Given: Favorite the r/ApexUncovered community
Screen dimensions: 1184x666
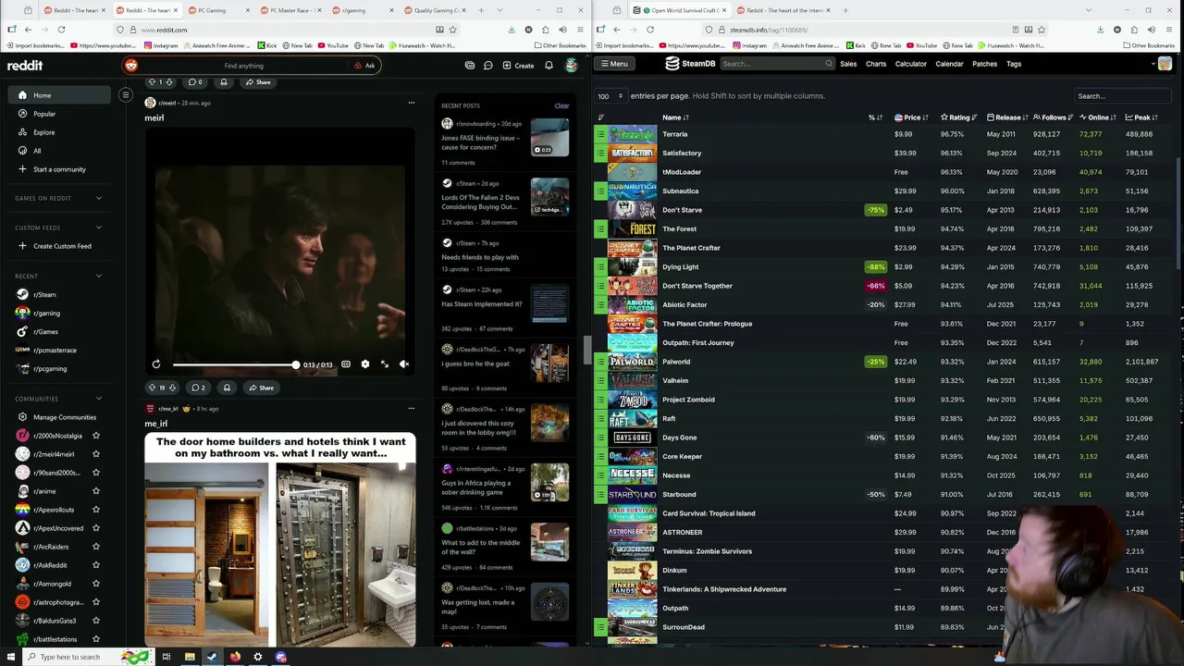Looking at the screenshot, I should coord(96,528).
